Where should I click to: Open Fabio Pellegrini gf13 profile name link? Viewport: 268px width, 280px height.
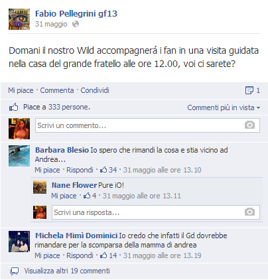coord(76,14)
